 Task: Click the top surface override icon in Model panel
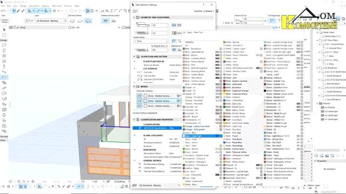coord(139,96)
